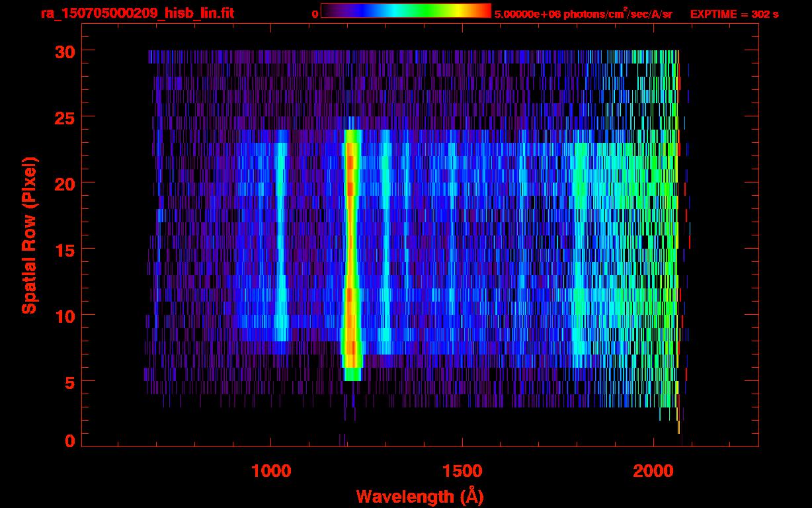Click the dark purple start of the color bar
Viewport: 812px width, 508px height.
328,11
